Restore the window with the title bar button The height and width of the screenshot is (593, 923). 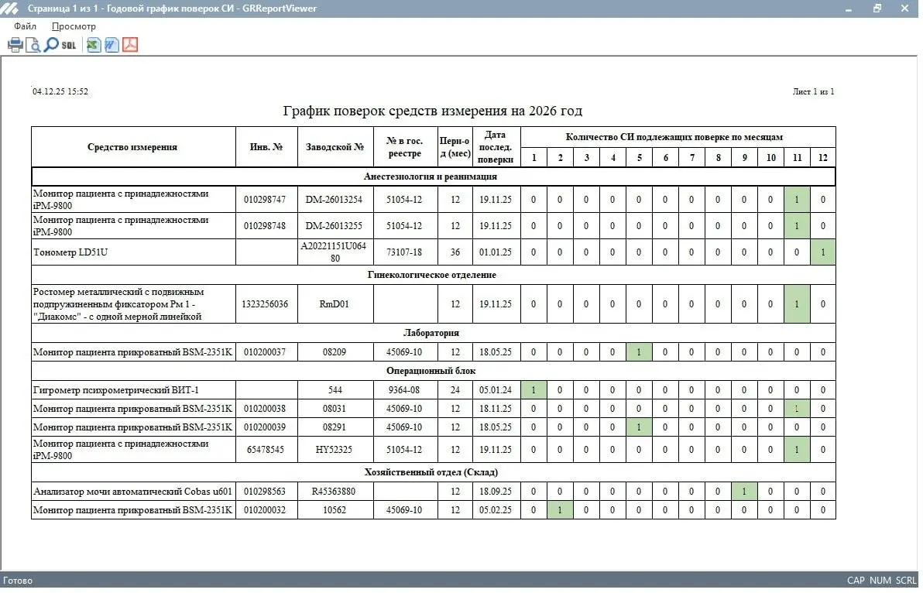pyautogui.click(x=877, y=9)
